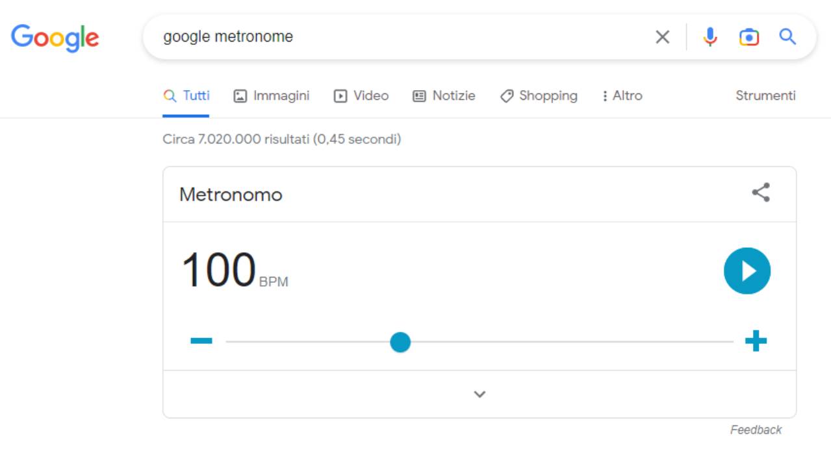Image resolution: width=831 pixels, height=467 pixels.
Task: Click the 100 BPM value
Action: (x=234, y=270)
